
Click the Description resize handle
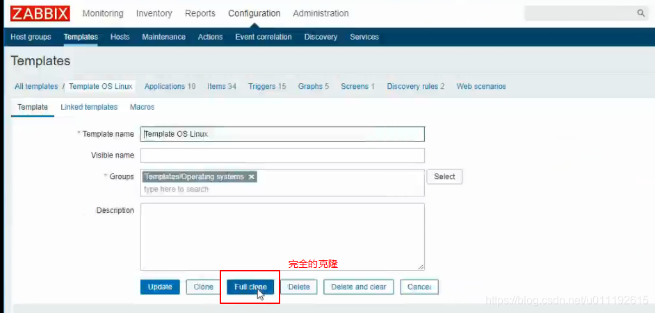pyautogui.click(x=421, y=267)
